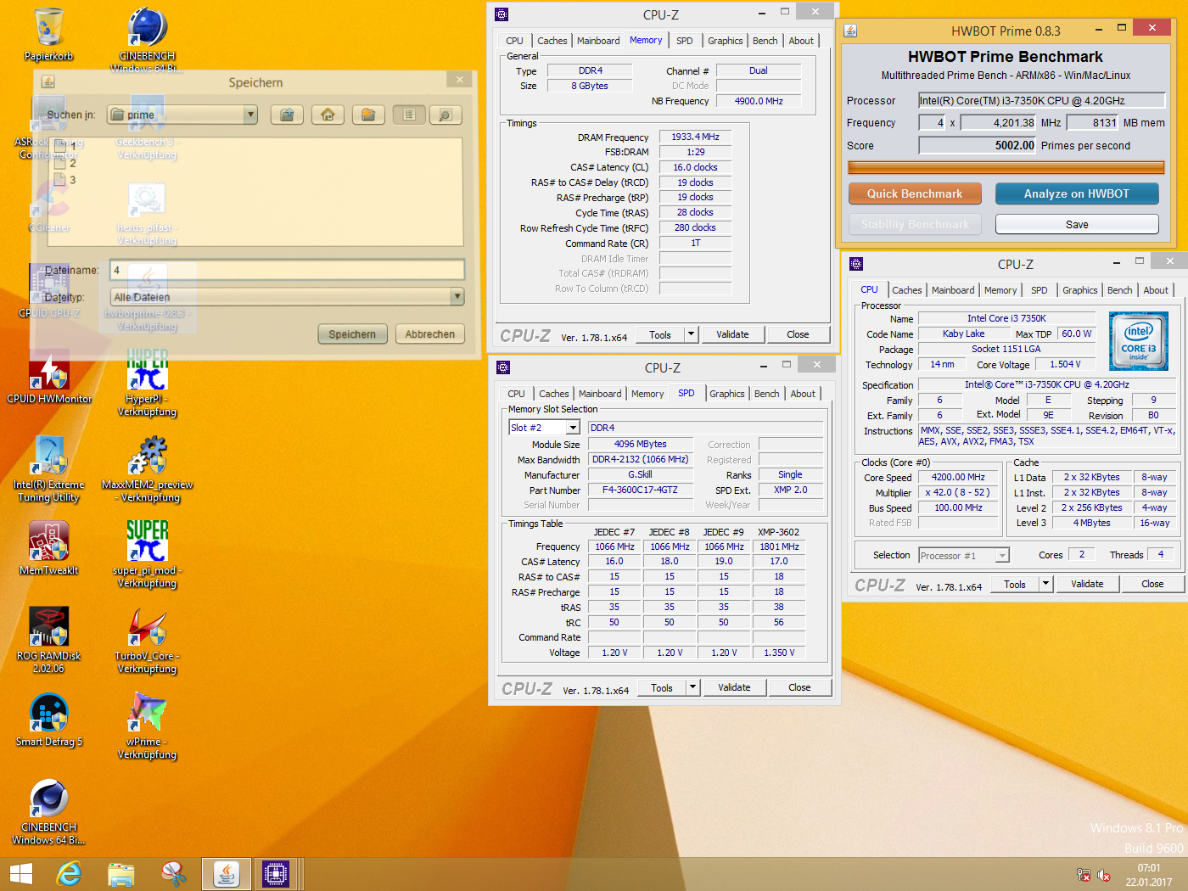Jump to home folder in Speichern dialog
This screenshot has height=891, width=1188.
pos(328,115)
